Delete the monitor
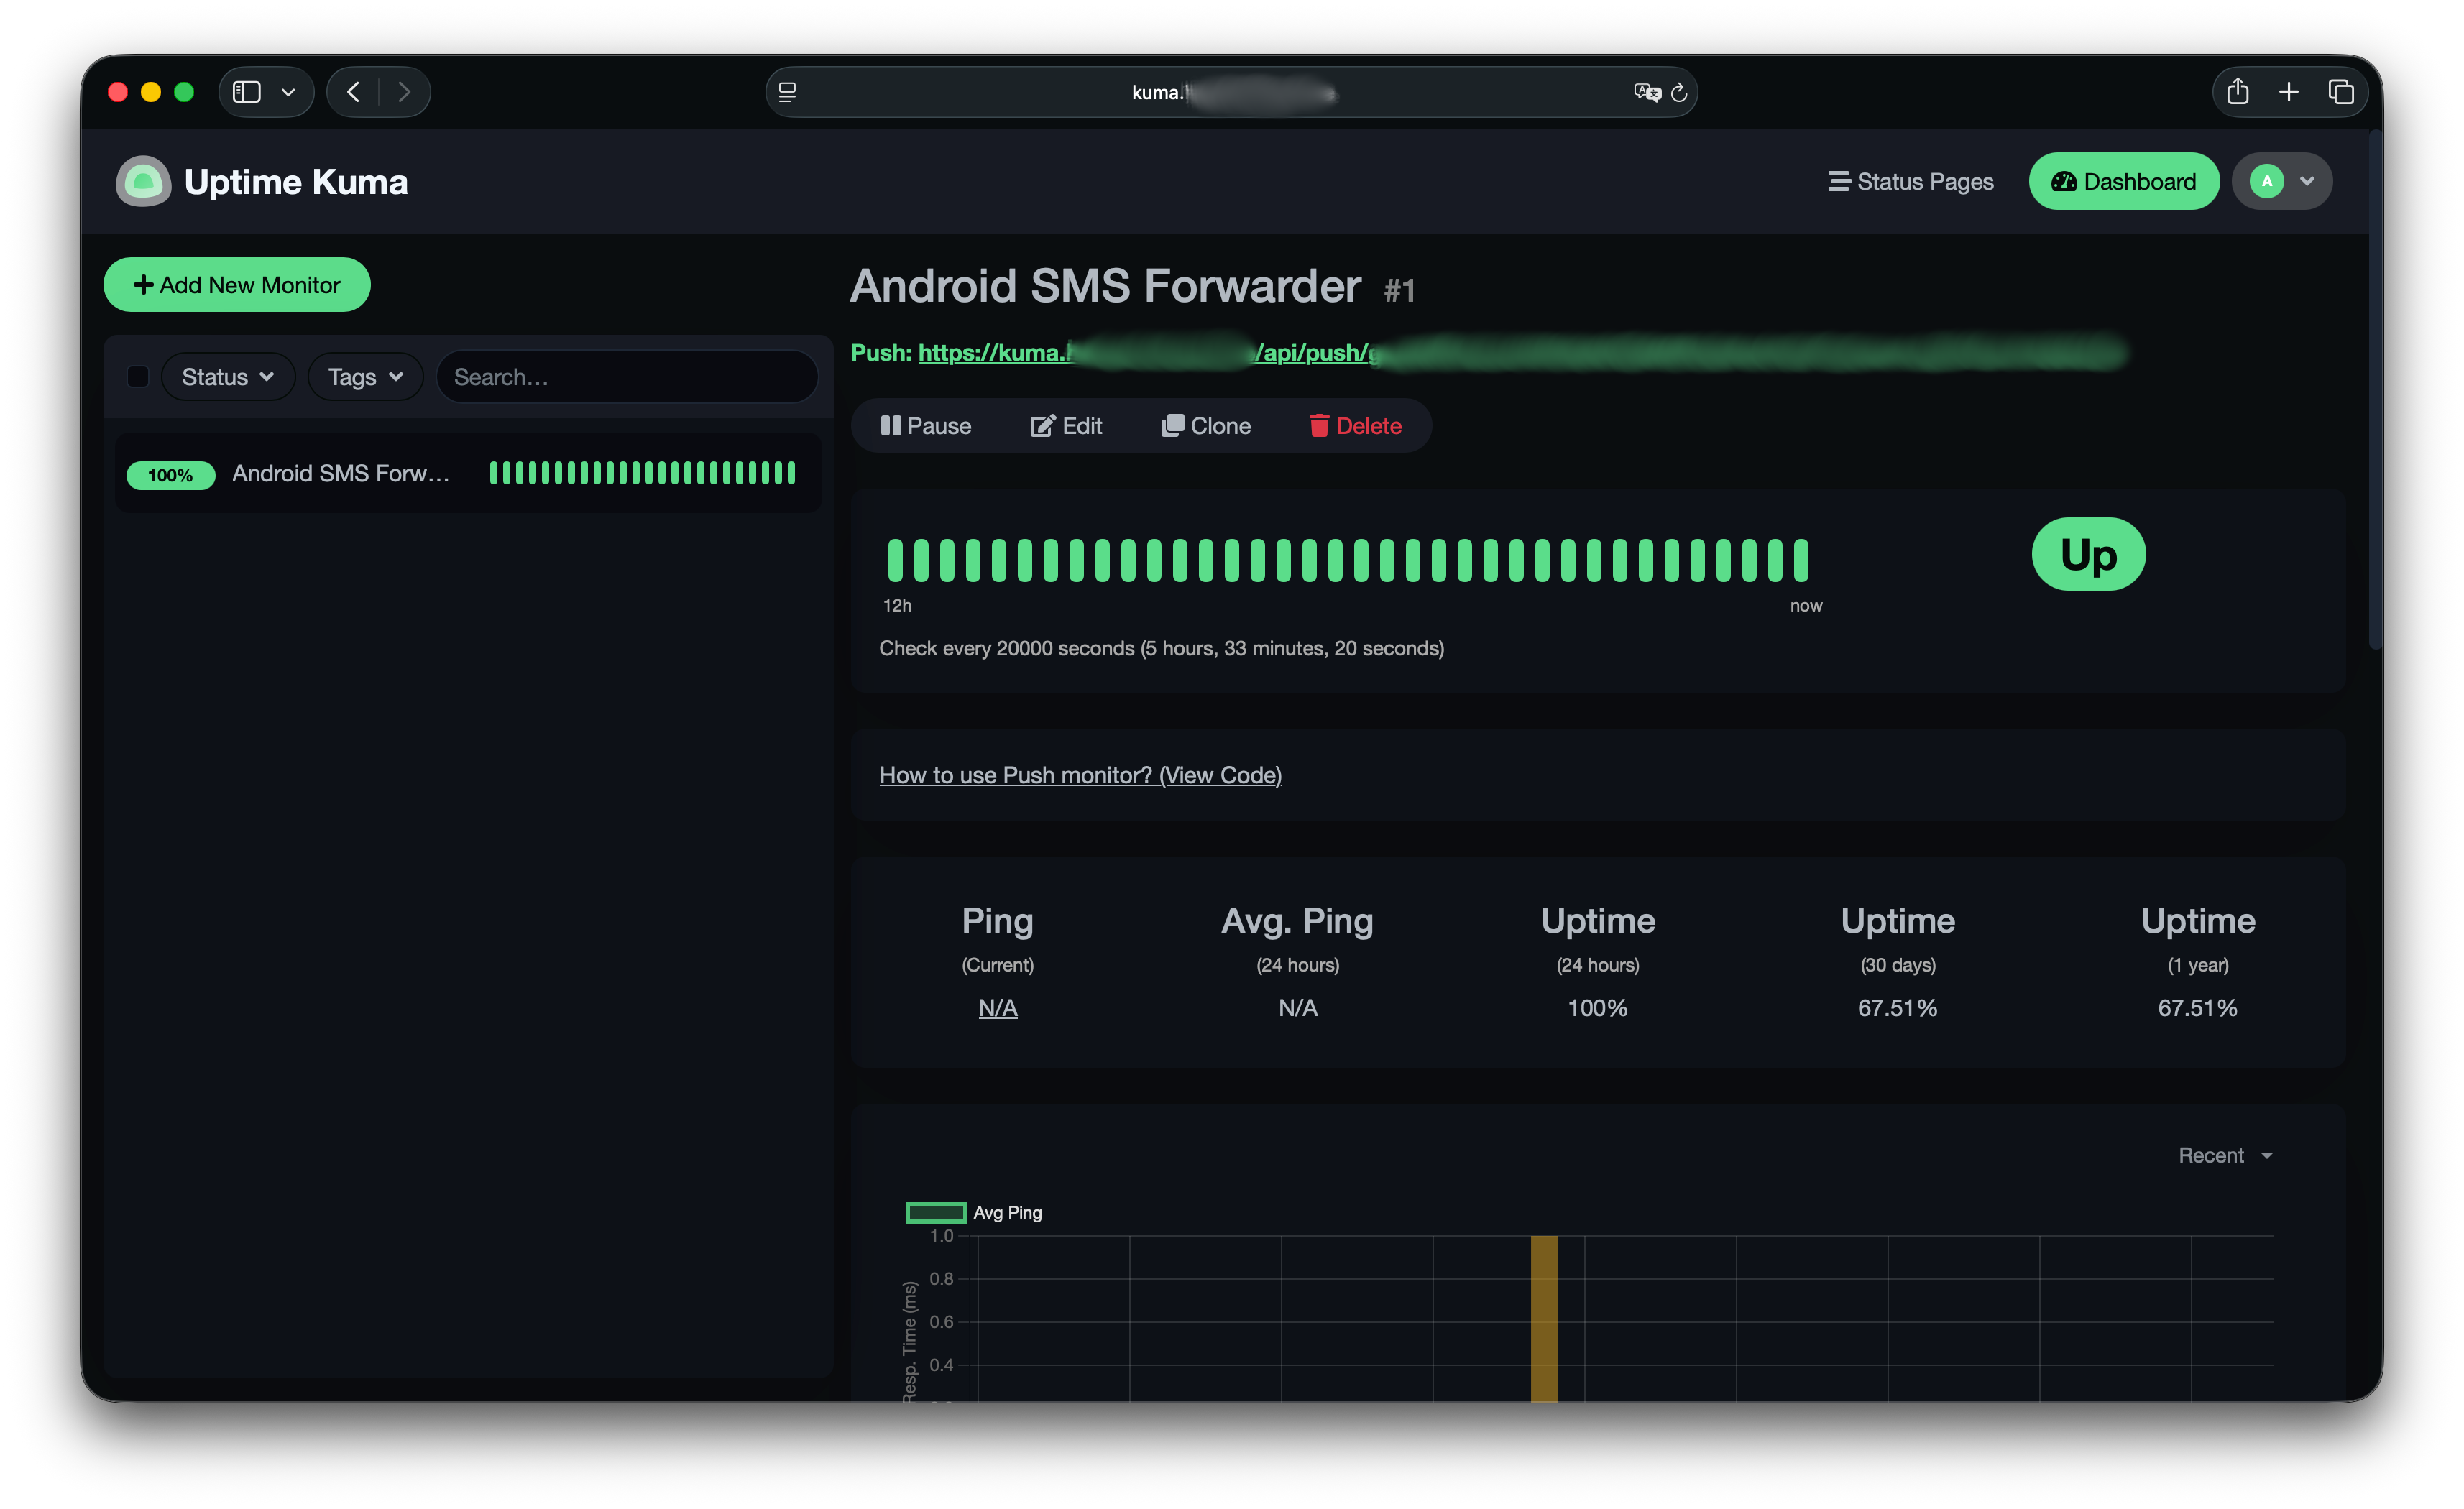The height and width of the screenshot is (1509, 2464). pos(1355,426)
